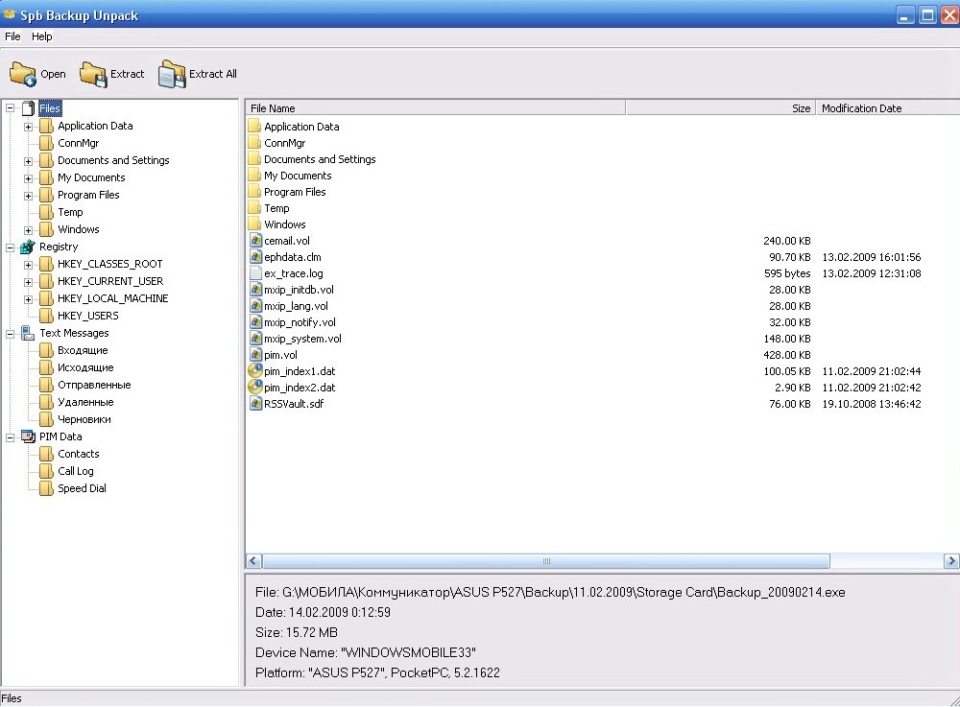This screenshot has height=707, width=960.
Task: Click the Extract All toolbar icon
Action: 172,74
